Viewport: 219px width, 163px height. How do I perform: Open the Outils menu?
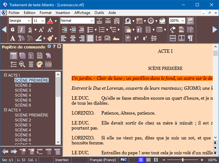click(99, 13)
